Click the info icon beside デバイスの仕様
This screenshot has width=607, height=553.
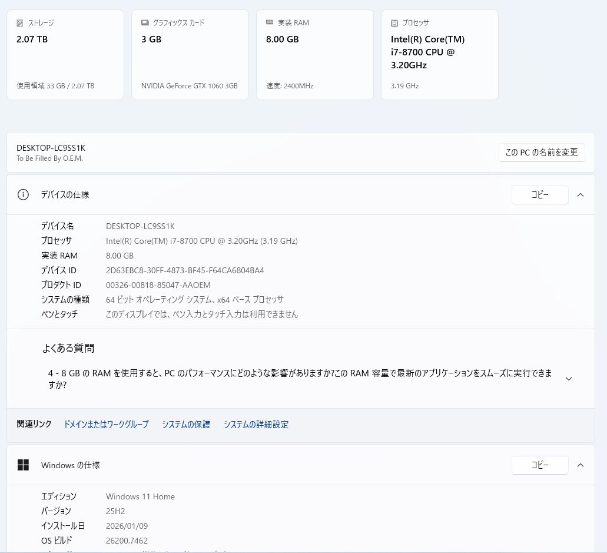(x=23, y=195)
